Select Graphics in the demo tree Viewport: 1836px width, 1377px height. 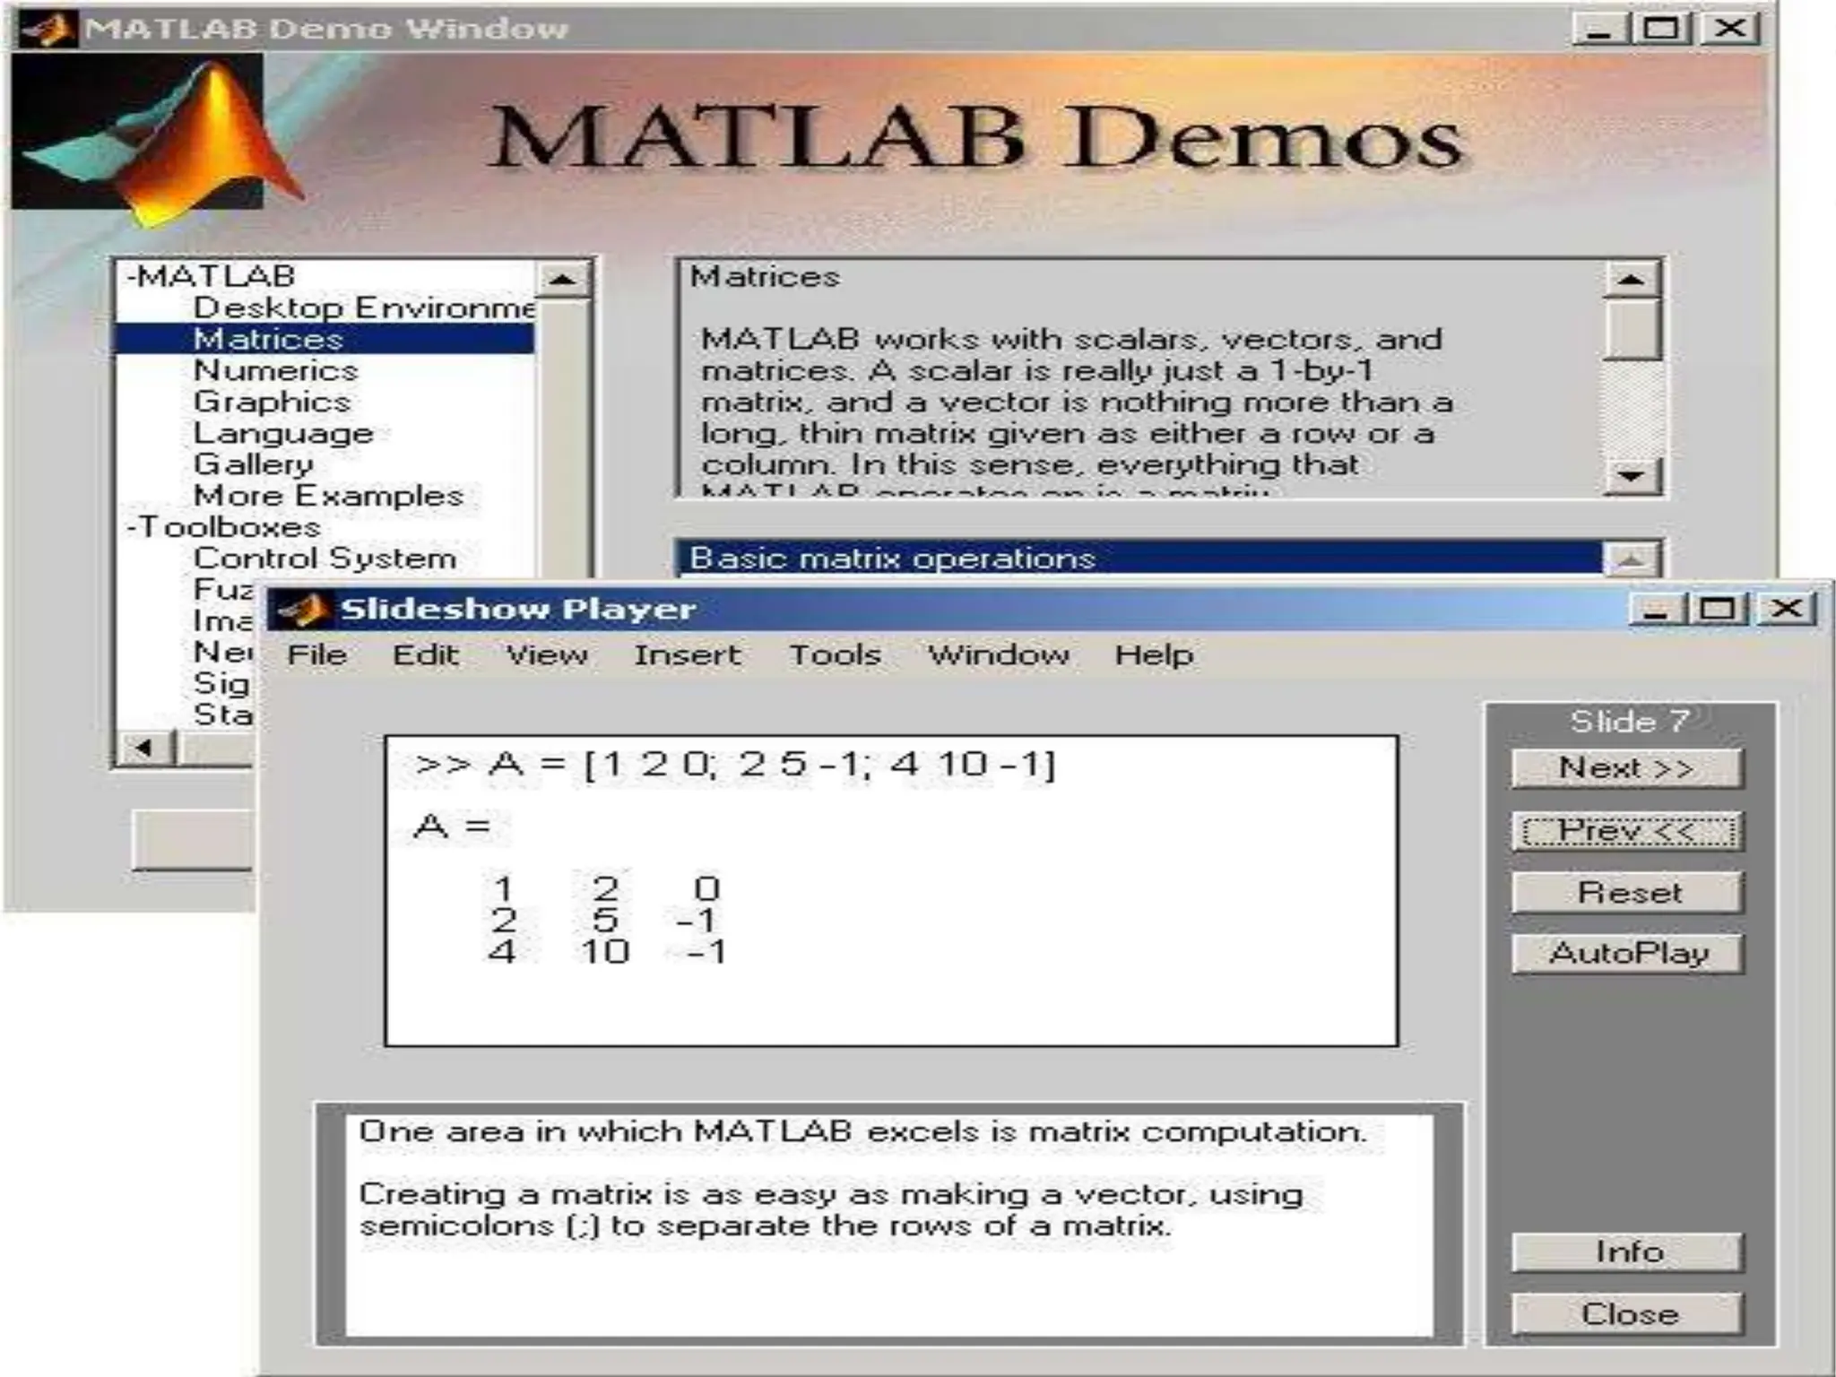tap(272, 402)
